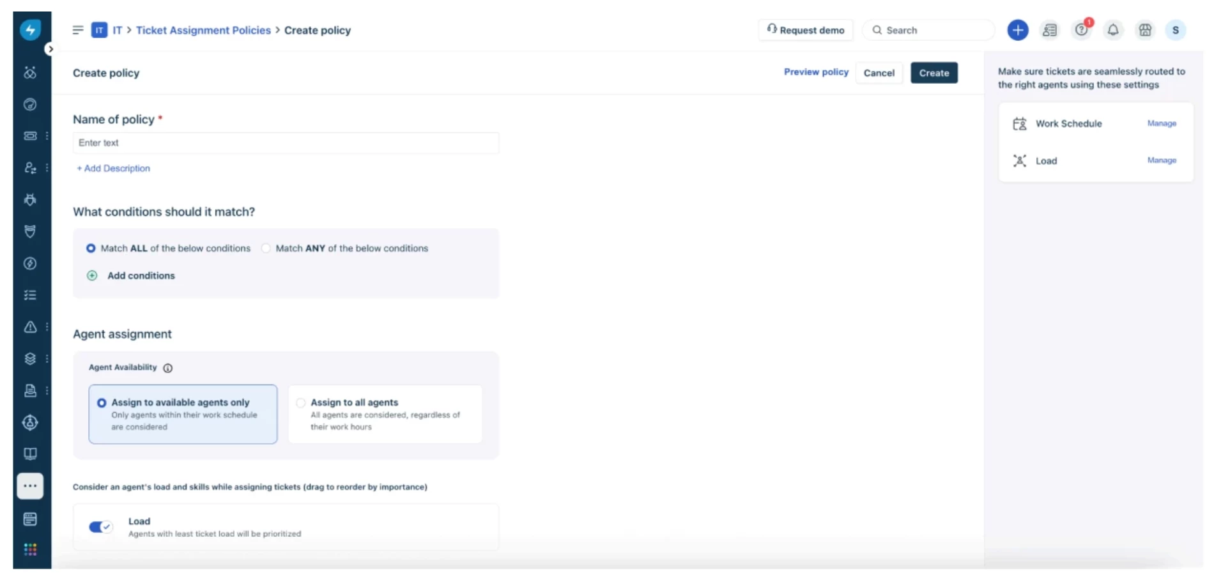Go to Ticket Assignment Policies breadcrumb

(203, 30)
